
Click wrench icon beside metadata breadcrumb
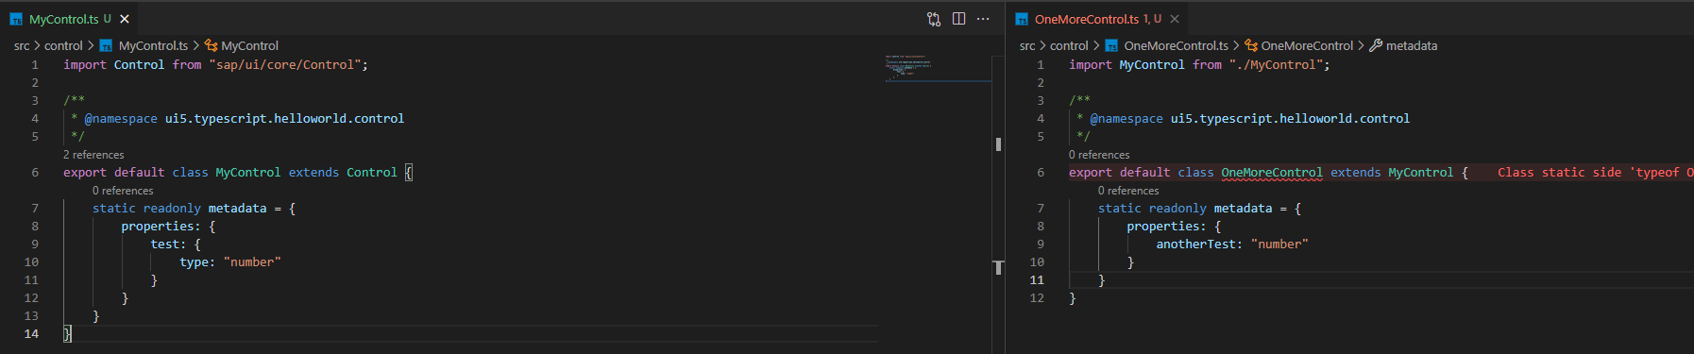[1376, 45]
